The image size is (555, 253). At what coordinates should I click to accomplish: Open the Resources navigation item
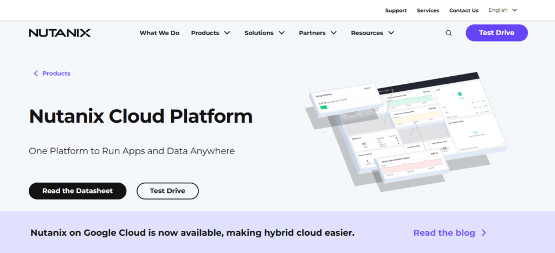(367, 33)
